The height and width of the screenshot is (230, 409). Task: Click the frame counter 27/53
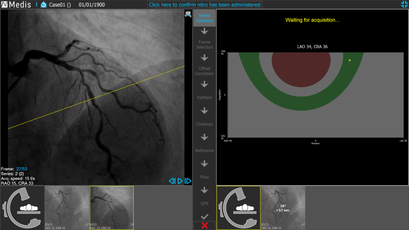click(22, 169)
